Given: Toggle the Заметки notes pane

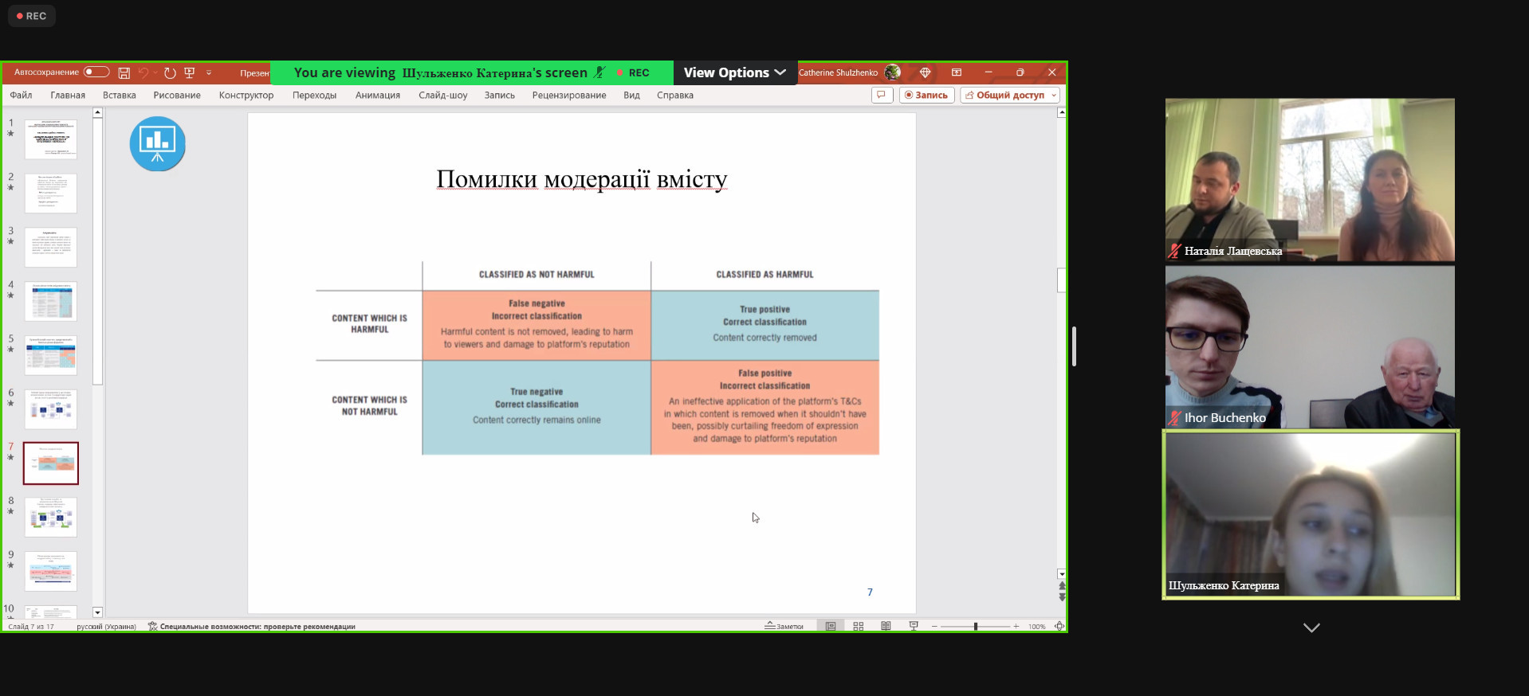Looking at the screenshot, I should coord(784,627).
